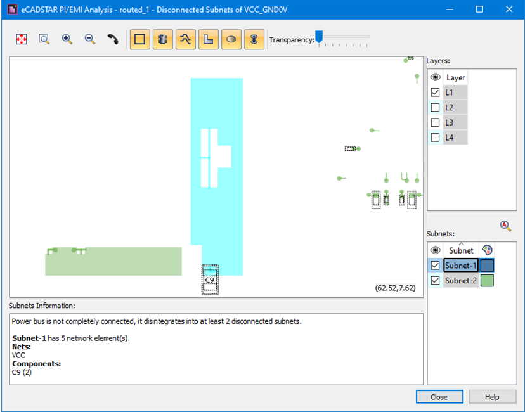The height and width of the screenshot is (412, 525).
Task: Uncheck the Subnet-1 visibility checkbox
Action: [435, 266]
